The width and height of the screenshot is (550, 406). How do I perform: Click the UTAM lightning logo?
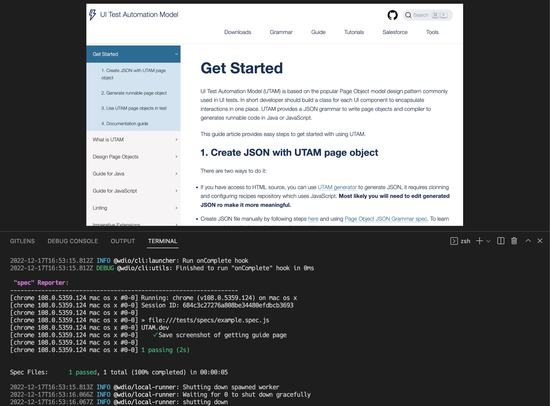92,15
